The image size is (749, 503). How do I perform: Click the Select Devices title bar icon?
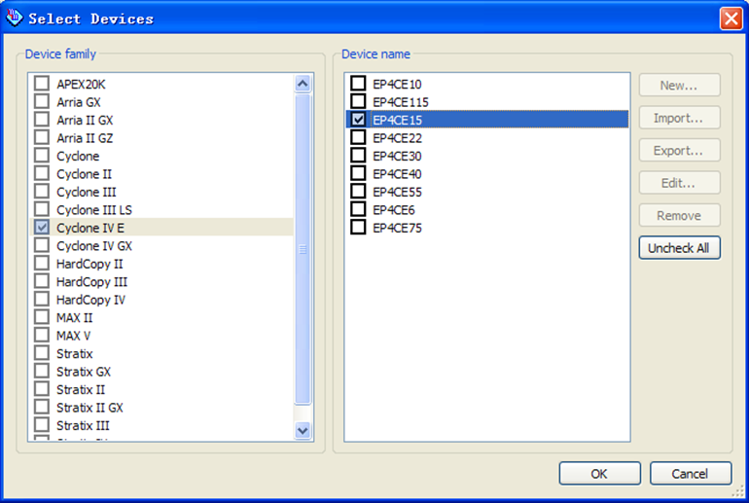pos(15,18)
